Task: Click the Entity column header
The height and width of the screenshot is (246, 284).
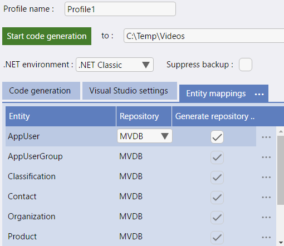Action: [61, 116]
